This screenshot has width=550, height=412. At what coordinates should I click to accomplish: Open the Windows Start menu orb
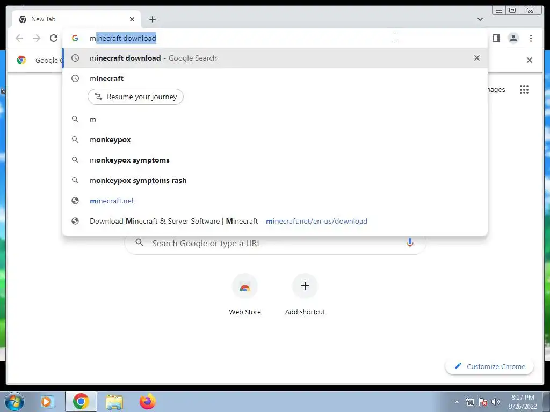coord(15,401)
